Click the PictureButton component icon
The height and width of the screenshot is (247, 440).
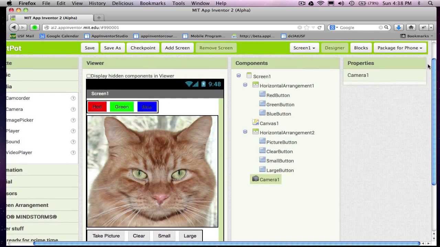click(x=262, y=141)
